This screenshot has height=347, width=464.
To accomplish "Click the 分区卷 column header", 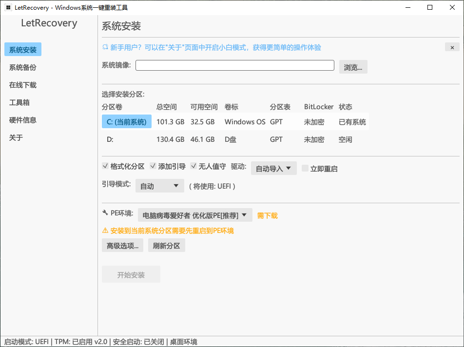I will 112,107.
